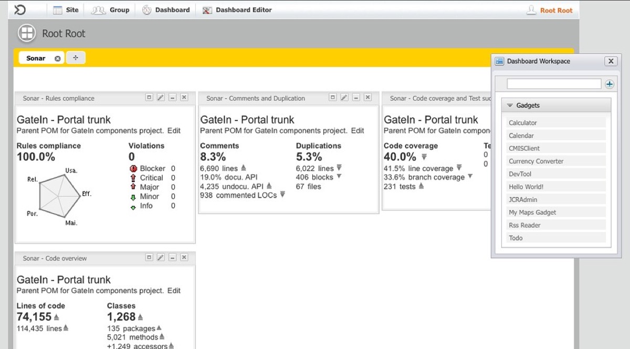Minimize the Sonar - Rules compliance gadget
Image resolution: width=630 pixels, height=349 pixels.
click(x=172, y=97)
